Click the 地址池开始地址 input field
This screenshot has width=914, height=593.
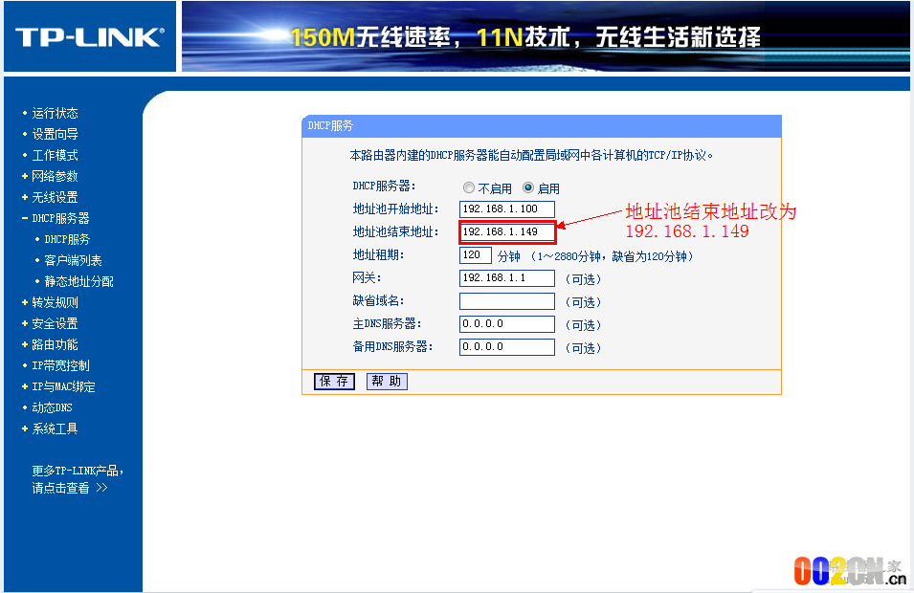coord(506,209)
